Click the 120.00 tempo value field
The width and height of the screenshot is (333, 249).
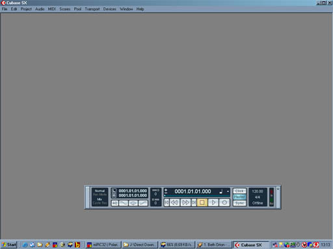click(258, 191)
